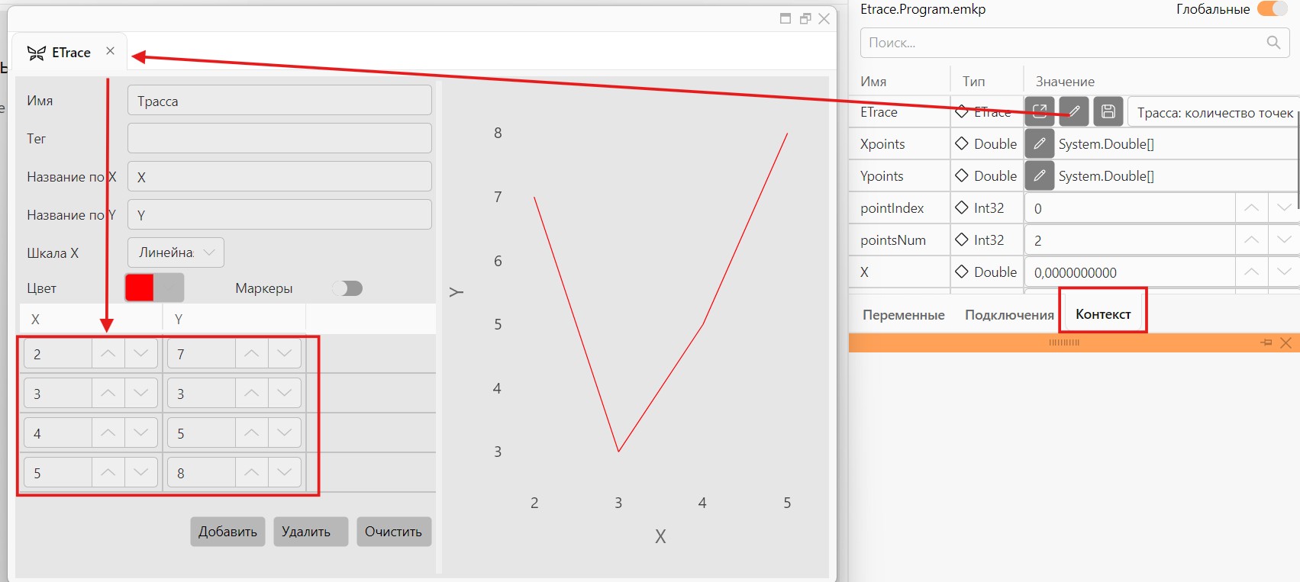Click the Очистить button
The height and width of the screenshot is (582, 1300).
click(394, 532)
